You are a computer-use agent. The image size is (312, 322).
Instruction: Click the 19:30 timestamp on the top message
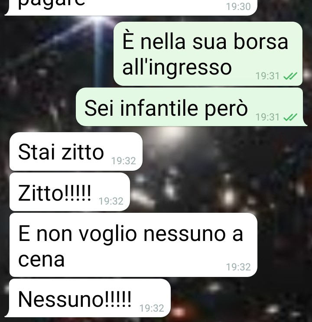[238, 7]
